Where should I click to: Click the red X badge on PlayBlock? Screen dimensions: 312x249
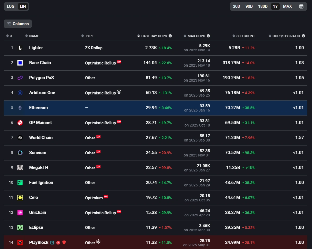(x=58, y=243)
